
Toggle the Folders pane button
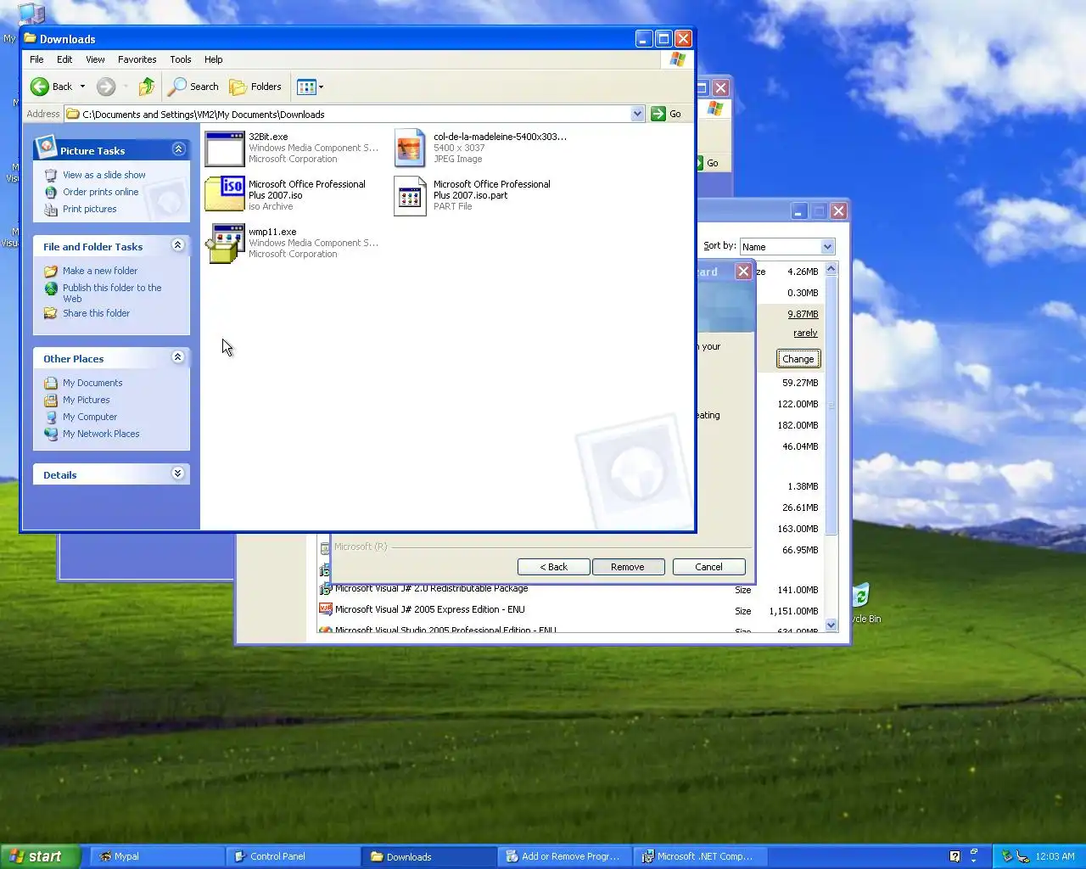[255, 87]
